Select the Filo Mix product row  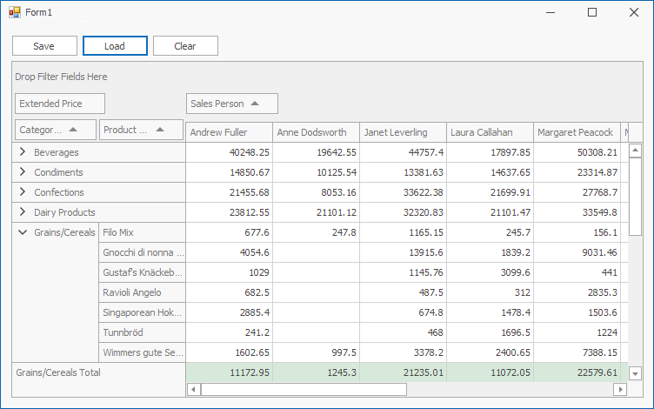coord(143,232)
